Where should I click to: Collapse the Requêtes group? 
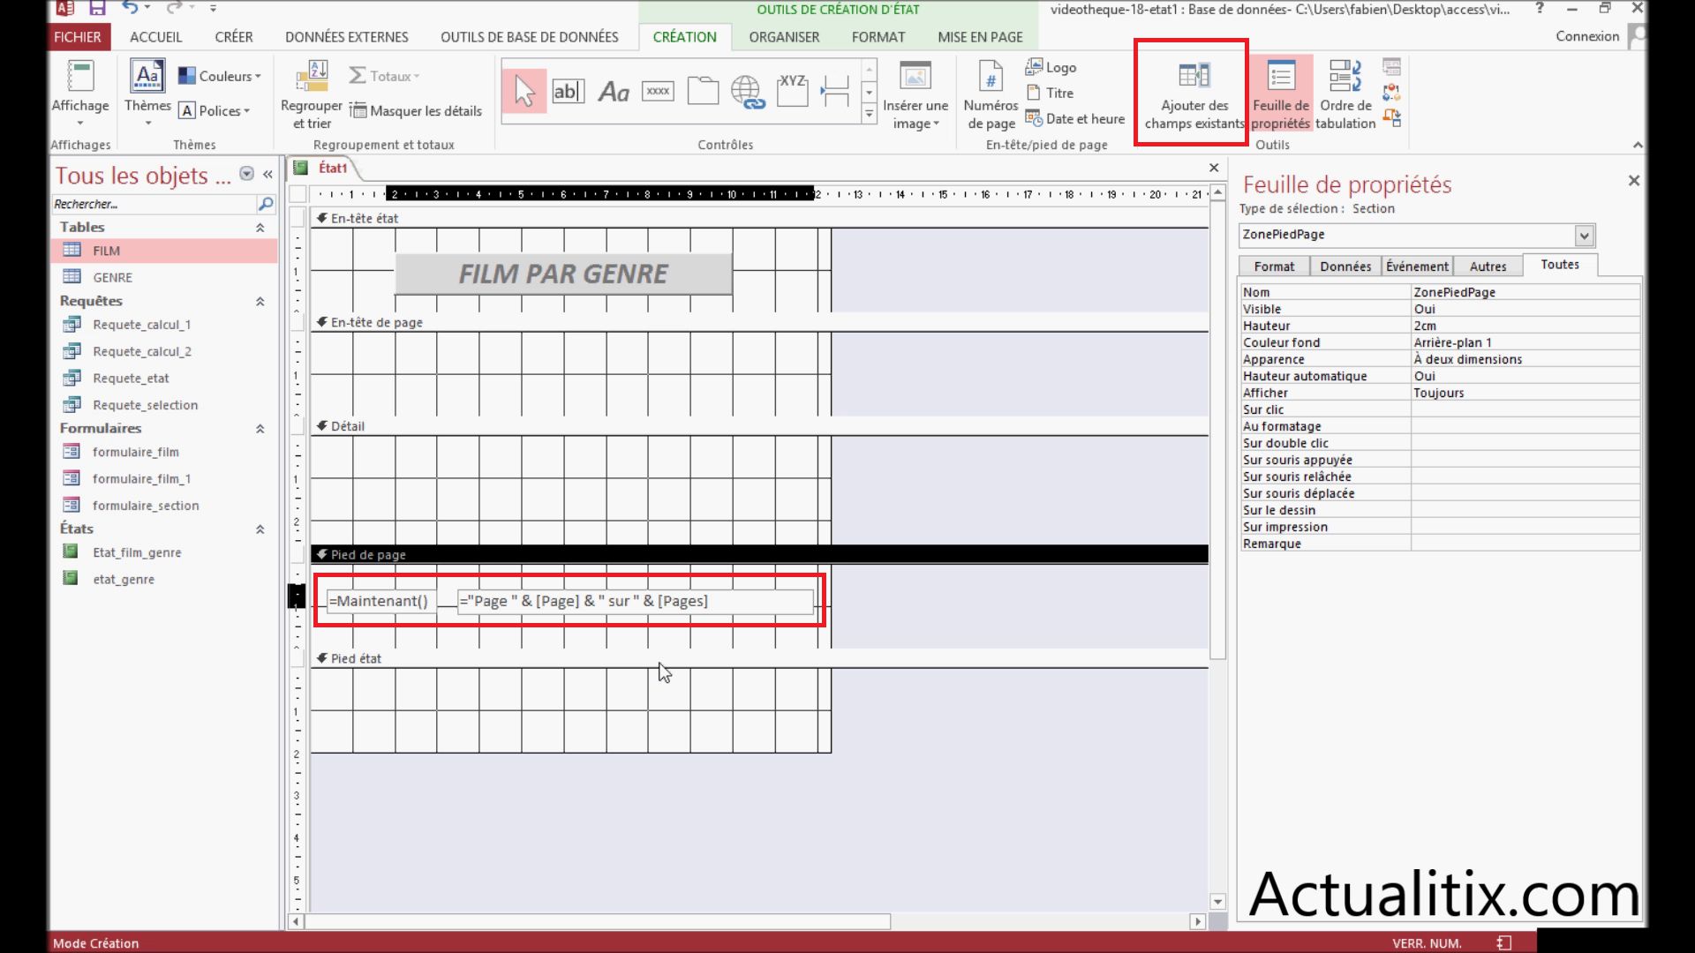coord(260,302)
